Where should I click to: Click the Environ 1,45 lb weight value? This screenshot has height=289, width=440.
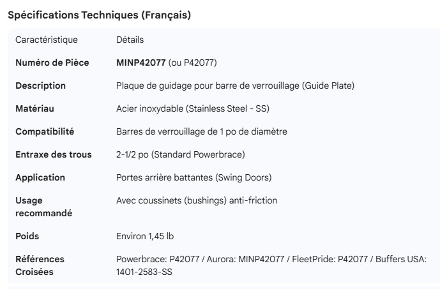145,236
